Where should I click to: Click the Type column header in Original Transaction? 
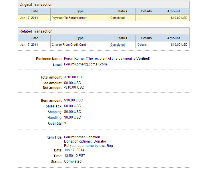pyautogui.click(x=80, y=11)
